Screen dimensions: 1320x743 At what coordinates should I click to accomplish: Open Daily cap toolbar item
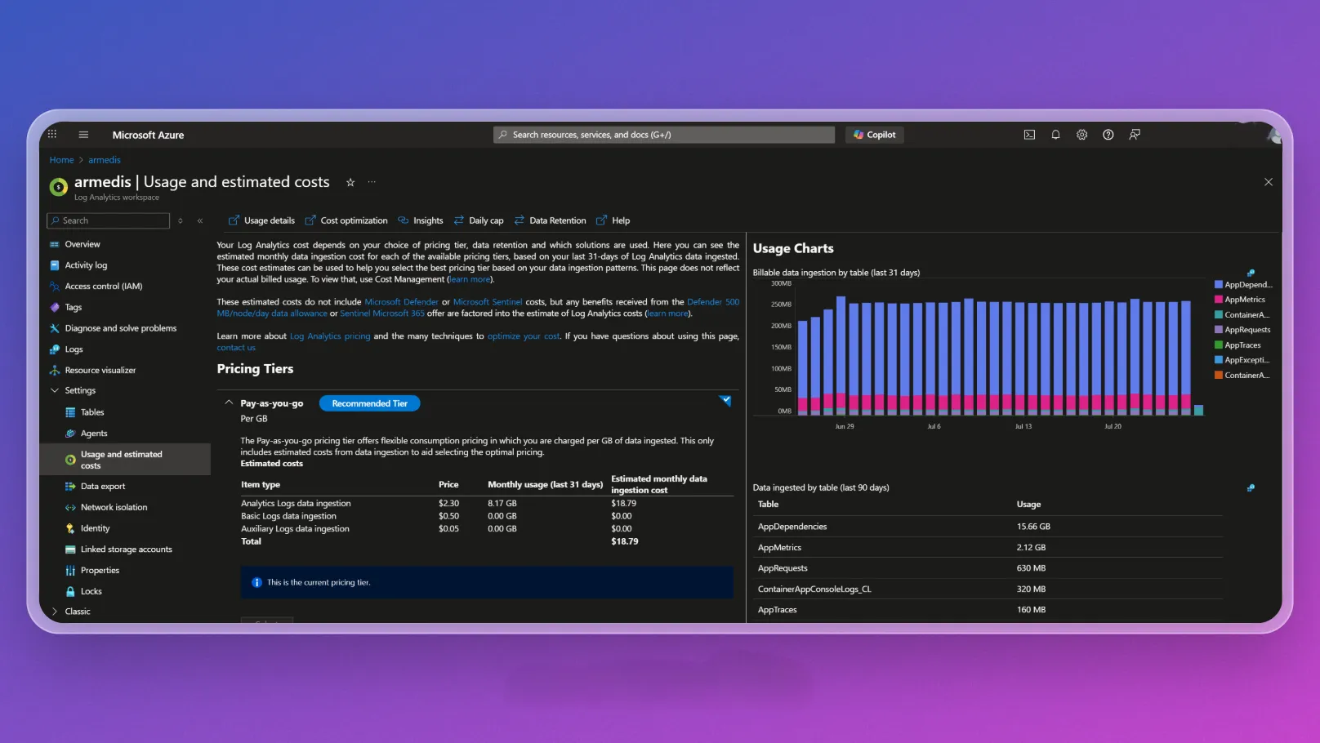479,220
